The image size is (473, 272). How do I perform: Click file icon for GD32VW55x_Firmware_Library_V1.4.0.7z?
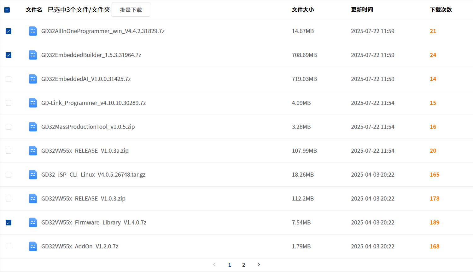tap(33, 223)
